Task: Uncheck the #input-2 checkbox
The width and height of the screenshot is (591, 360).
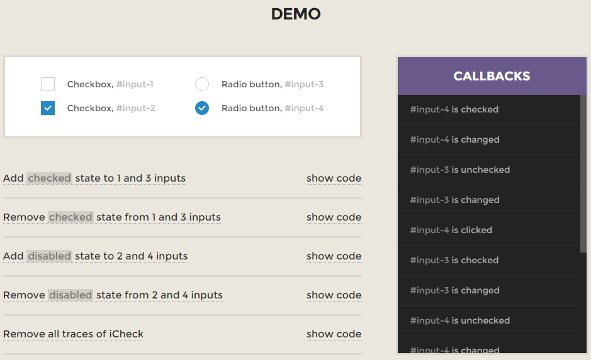Action: (x=48, y=108)
